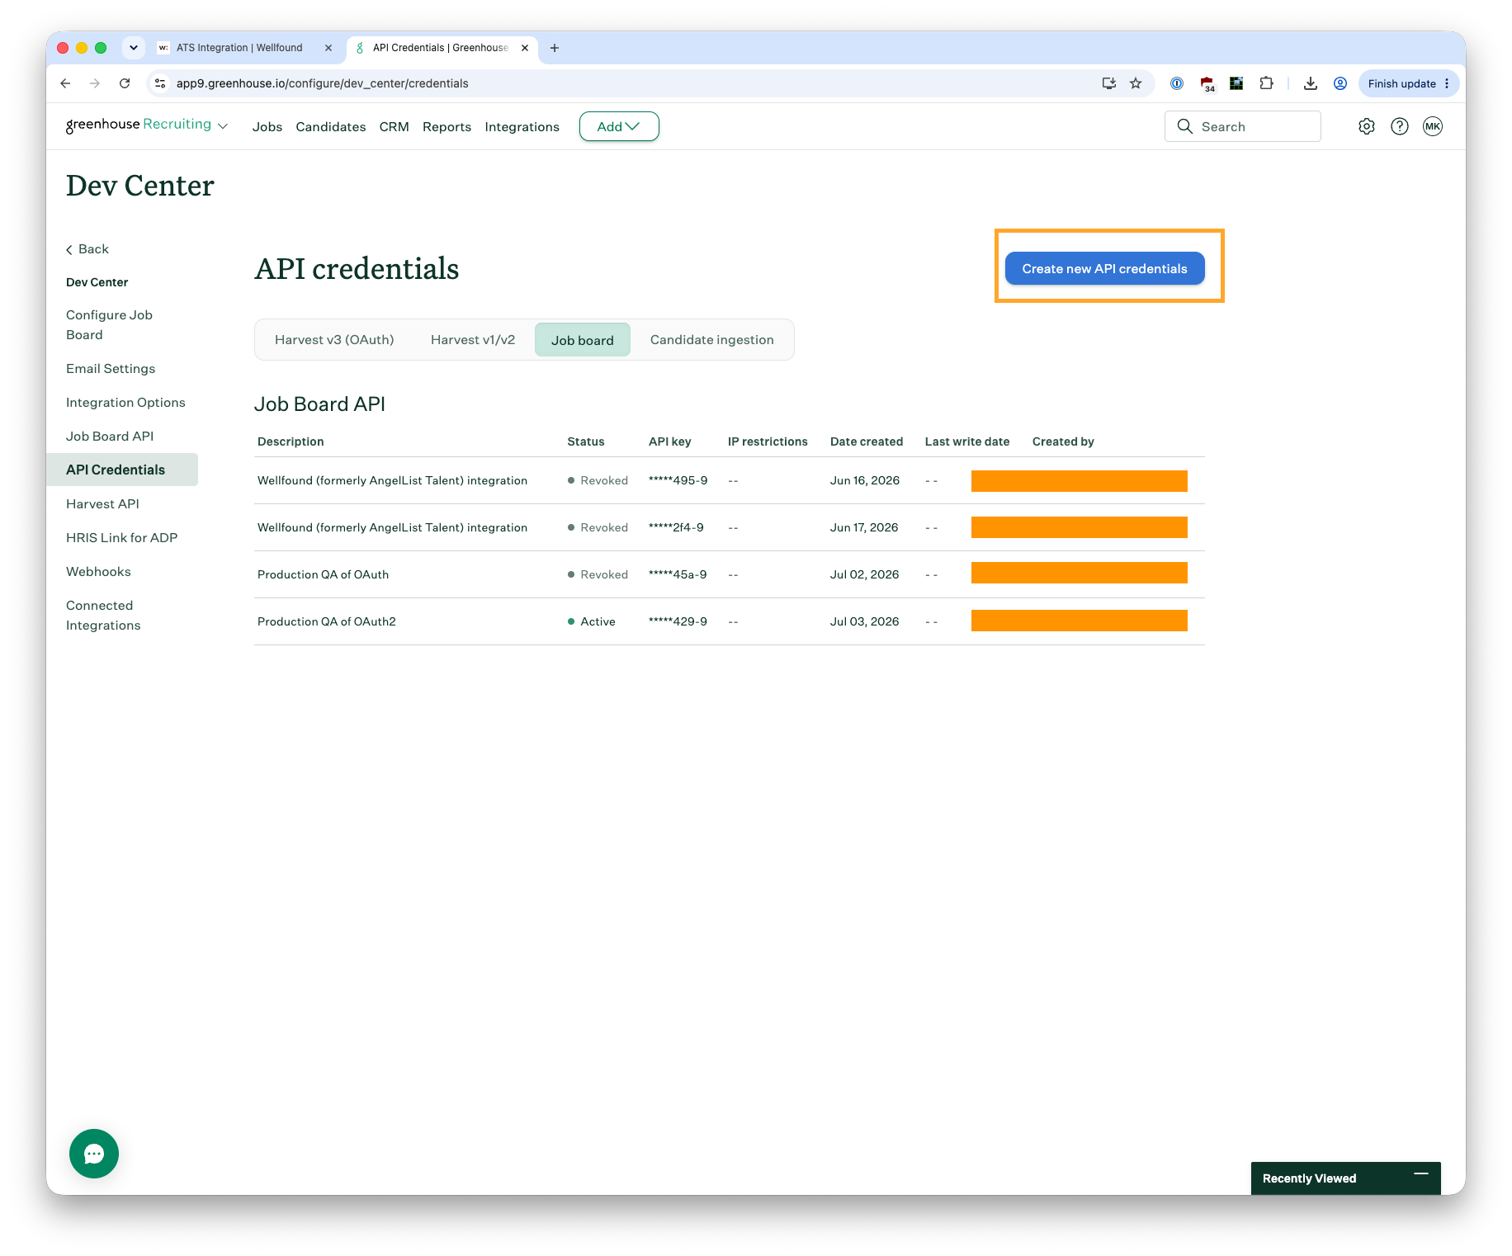1512x1256 pixels.
Task: Expand the Recruiting product switcher chevron
Action: (223, 126)
